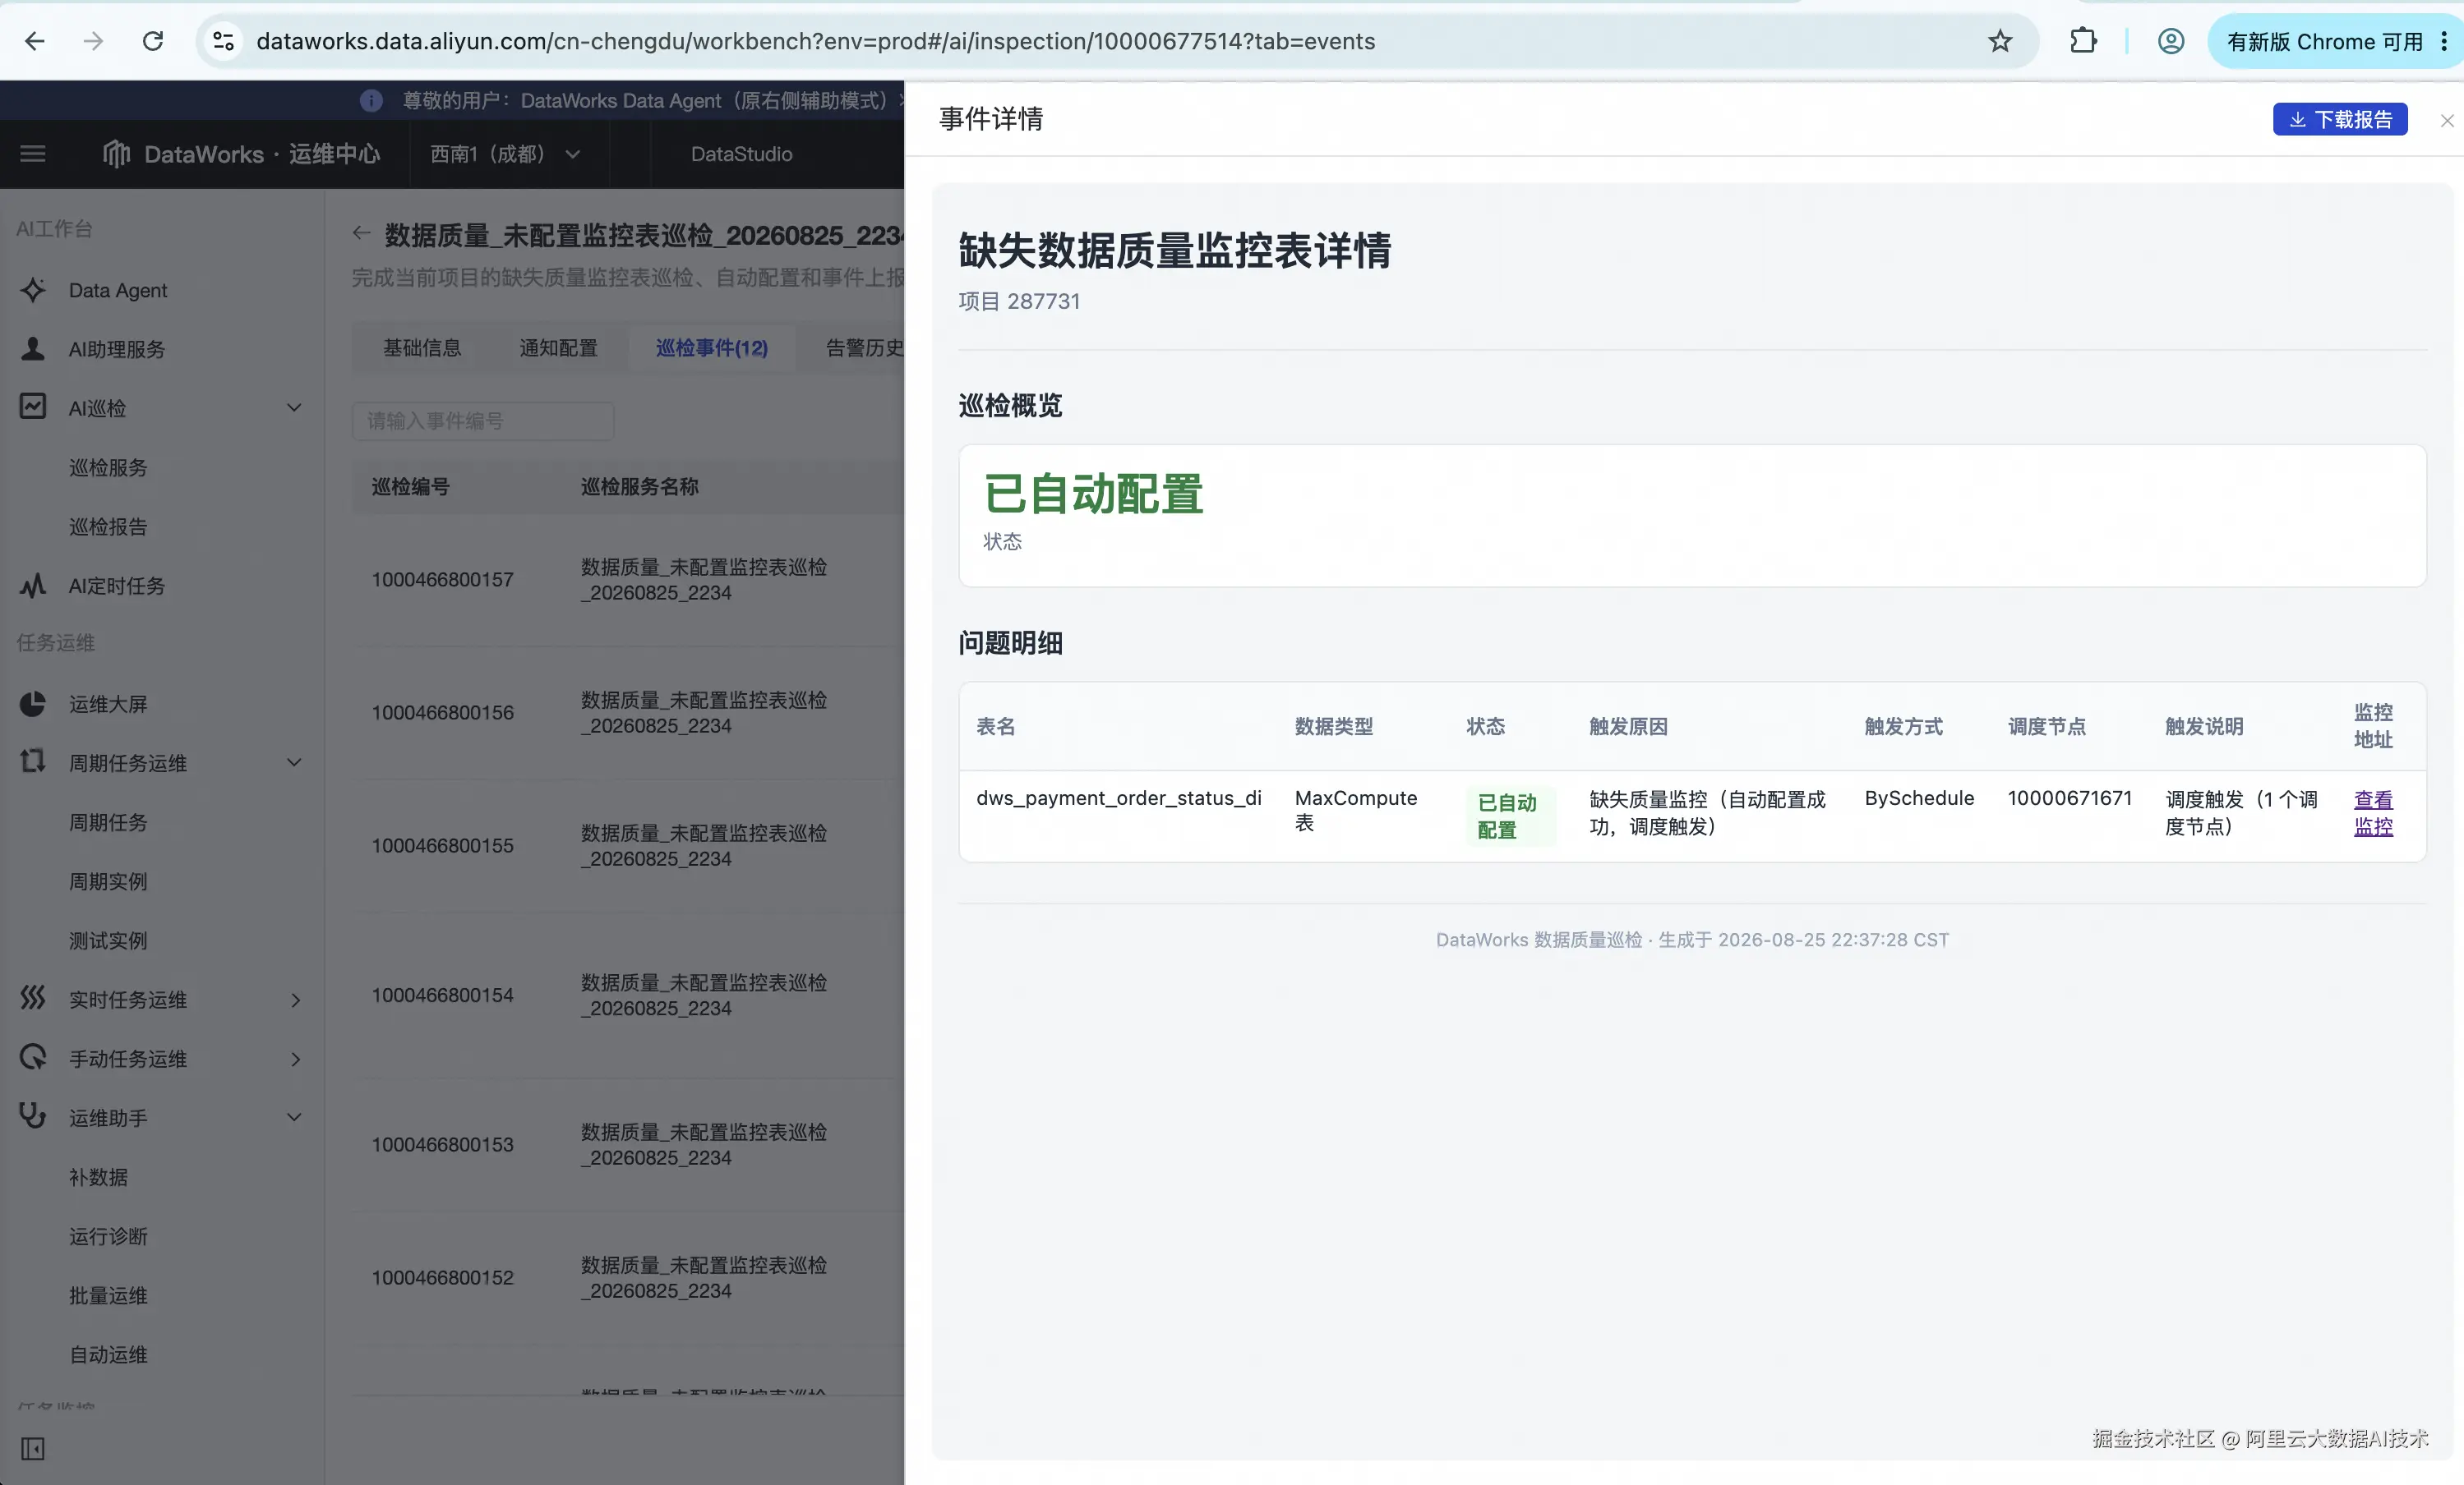Open Data Agent in the sidebar
This screenshot has height=1485, width=2464.
(x=117, y=290)
